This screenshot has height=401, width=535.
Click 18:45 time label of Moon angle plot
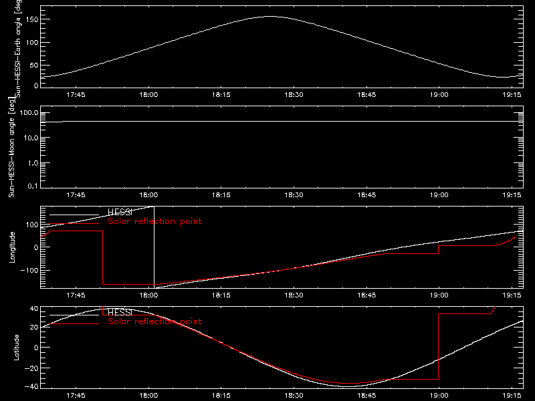(x=366, y=195)
